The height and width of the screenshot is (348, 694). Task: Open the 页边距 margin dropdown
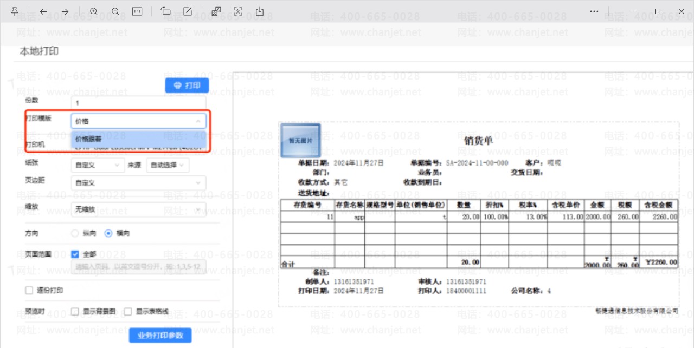coord(139,183)
